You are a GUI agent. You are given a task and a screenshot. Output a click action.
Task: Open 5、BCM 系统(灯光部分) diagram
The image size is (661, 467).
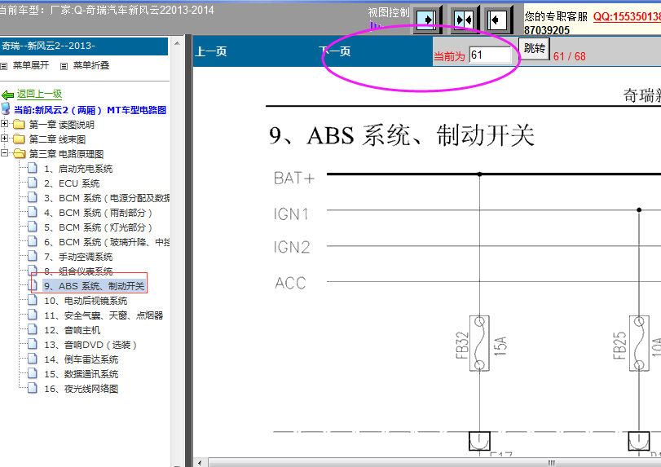pos(98,227)
